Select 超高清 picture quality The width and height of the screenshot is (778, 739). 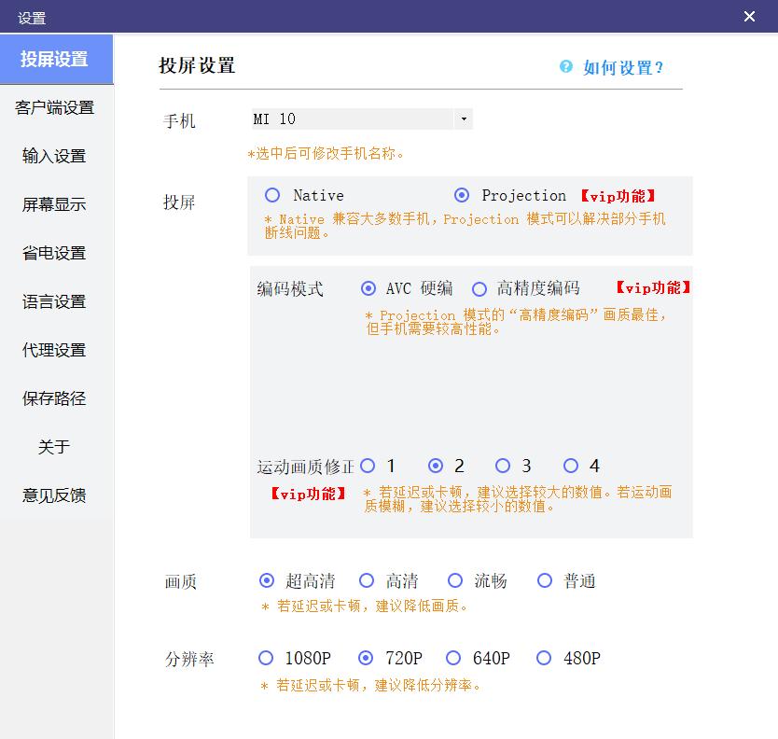(266, 580)
